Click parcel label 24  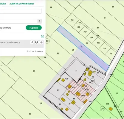coord(87,43)
